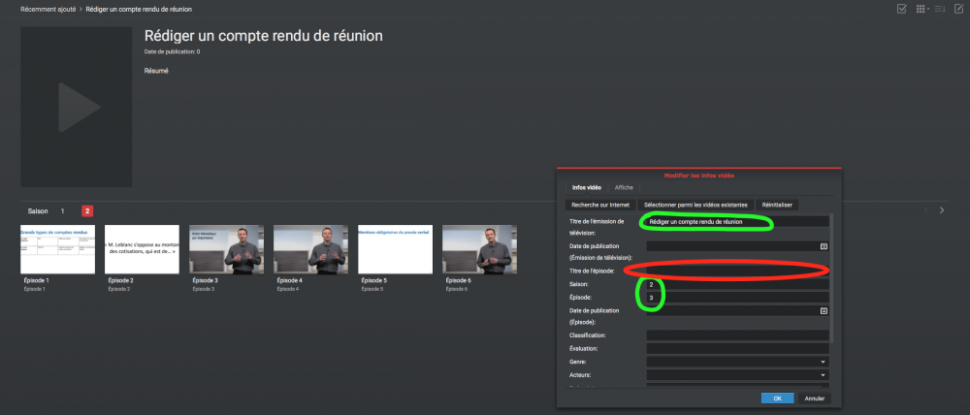Open Épisode 4 thumbnail
This screenshot has height=415, width=970.
point(310,249)
